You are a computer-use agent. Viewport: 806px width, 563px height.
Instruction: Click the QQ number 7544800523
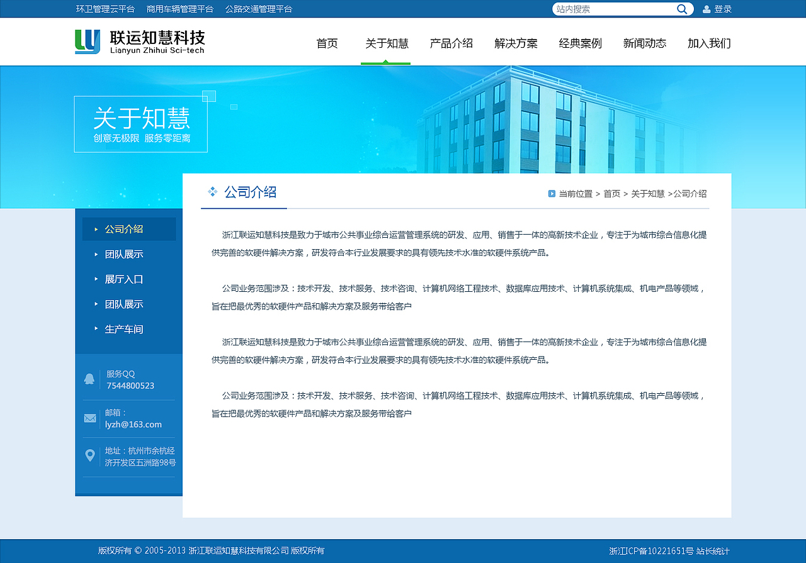(130, 386)
